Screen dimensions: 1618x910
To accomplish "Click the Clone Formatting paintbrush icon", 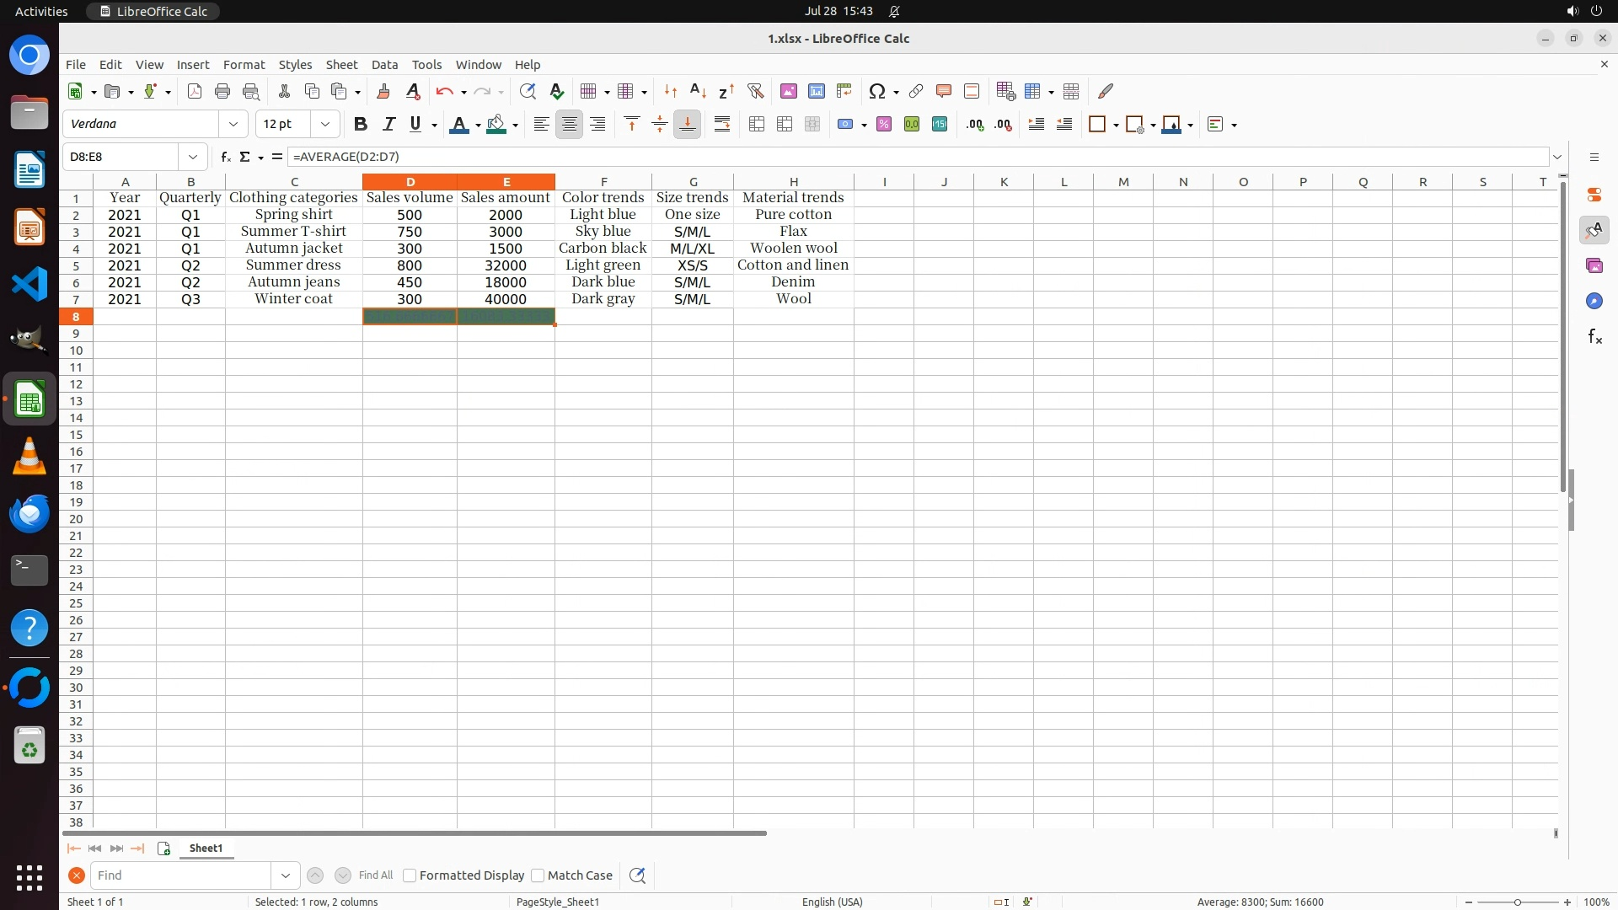I will click(x=383, y=91).
